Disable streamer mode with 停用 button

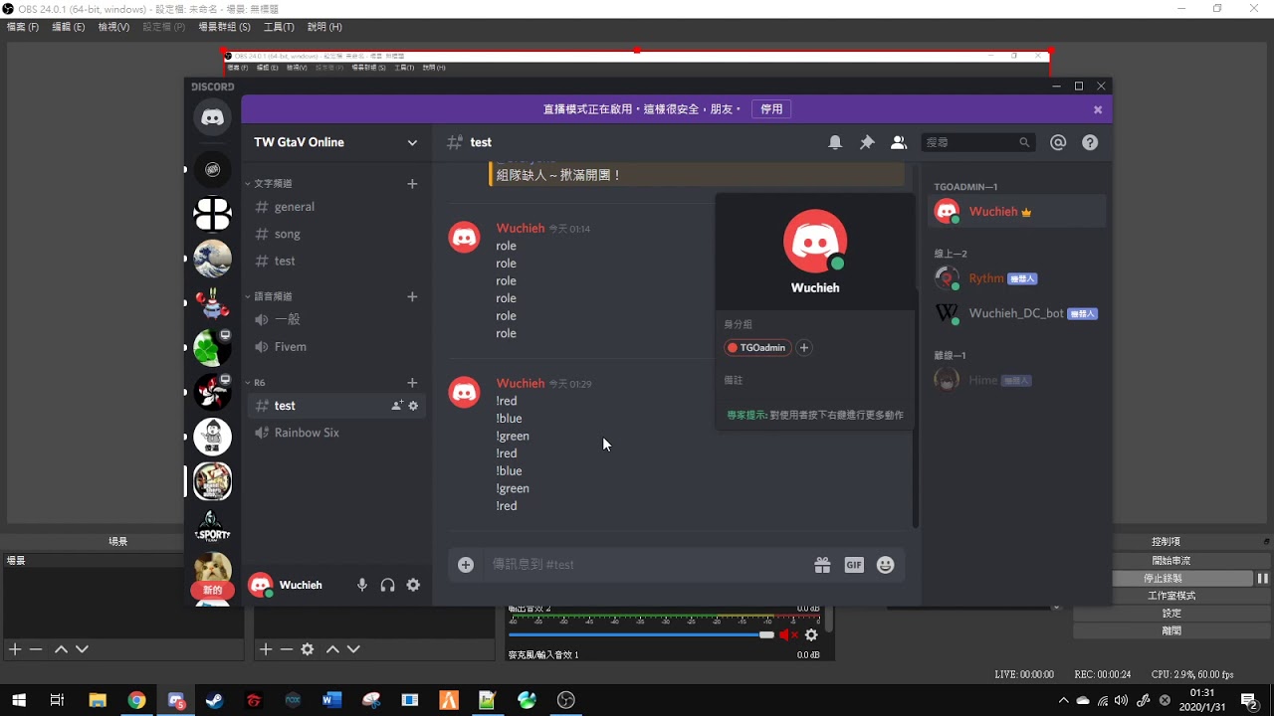771,109
